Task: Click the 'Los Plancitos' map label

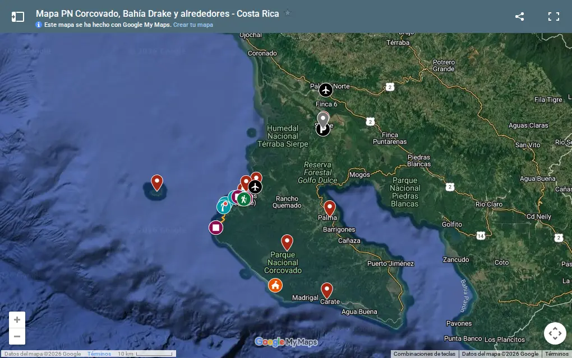Action: tap(505, 340)
